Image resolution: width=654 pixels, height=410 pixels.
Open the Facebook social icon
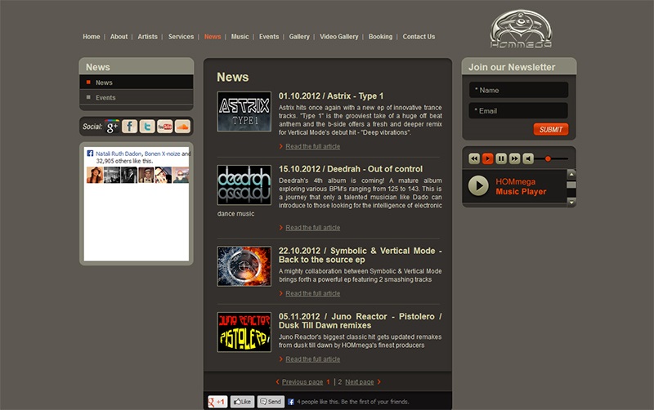click(130, 127)
